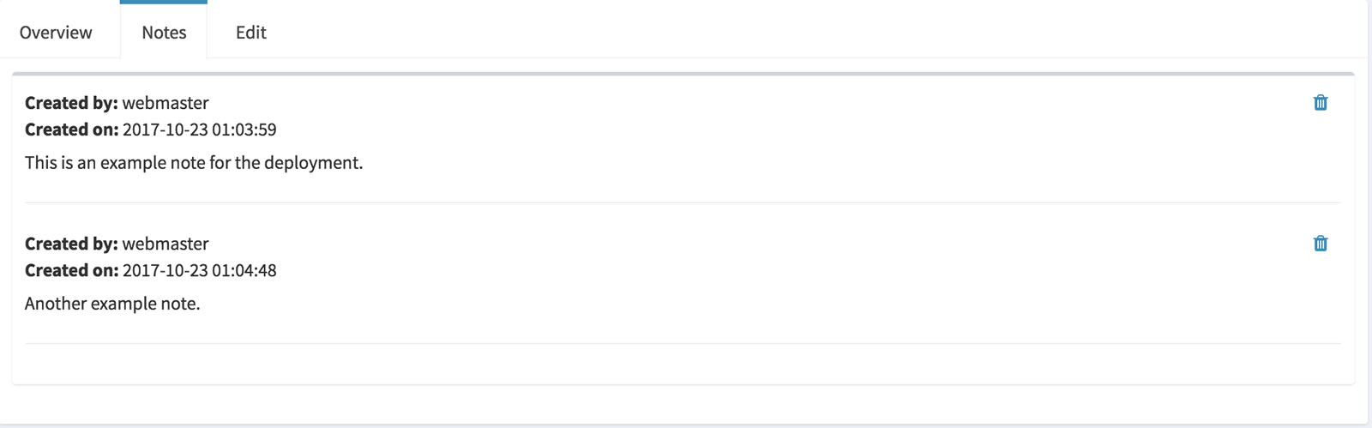
Task: Click 'Created by:' label of second note
Action: point(71,244)
